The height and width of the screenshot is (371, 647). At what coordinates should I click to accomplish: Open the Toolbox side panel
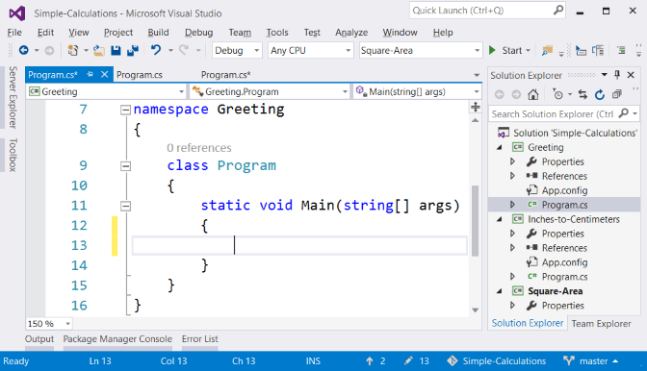click(x=13, y=156)
